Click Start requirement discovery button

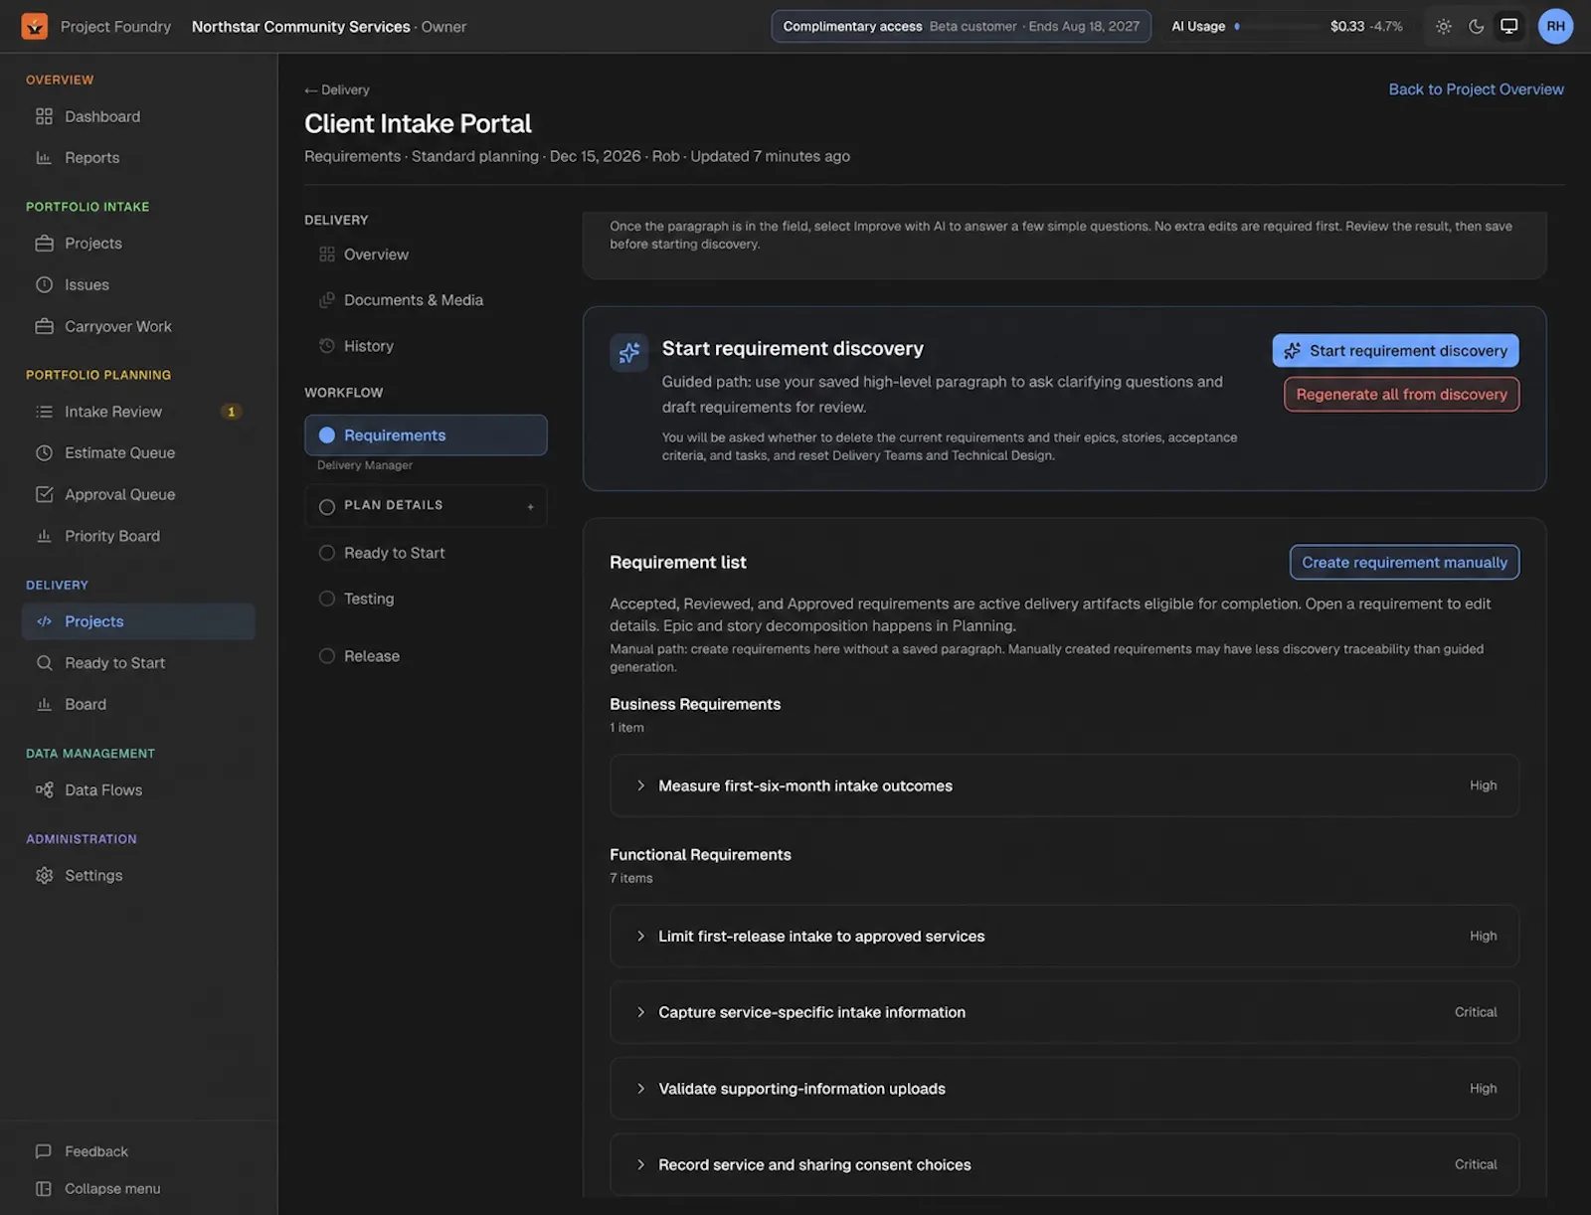point(1395,350)
